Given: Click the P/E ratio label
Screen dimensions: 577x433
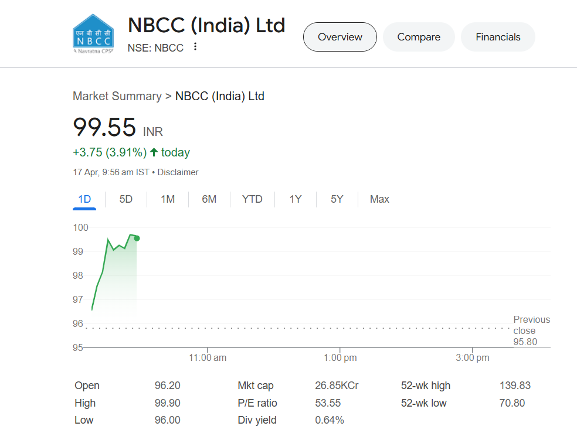Looking at the screenshot, I should [257, 403].
